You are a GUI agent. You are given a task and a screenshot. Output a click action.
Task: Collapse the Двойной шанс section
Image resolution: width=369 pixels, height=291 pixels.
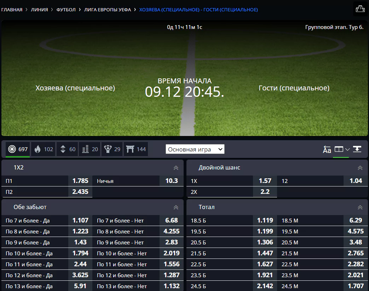click(x=360, y=168)
